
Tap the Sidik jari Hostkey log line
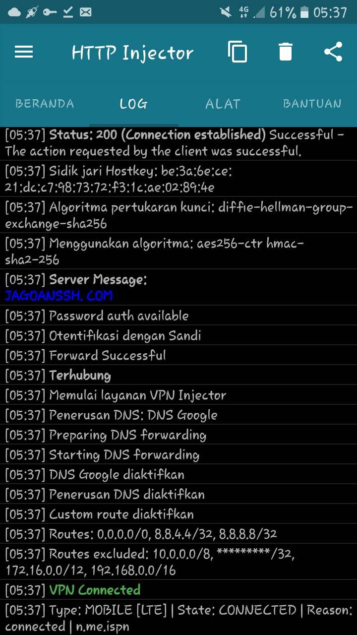(178, 179)
